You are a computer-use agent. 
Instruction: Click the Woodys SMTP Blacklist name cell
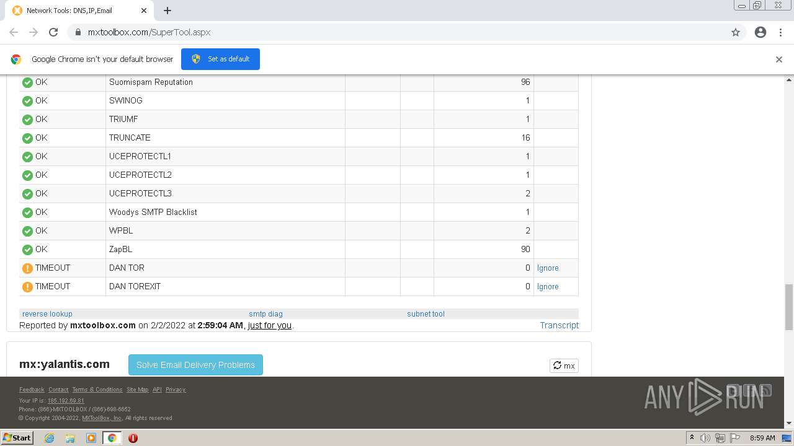coord(225,212)
